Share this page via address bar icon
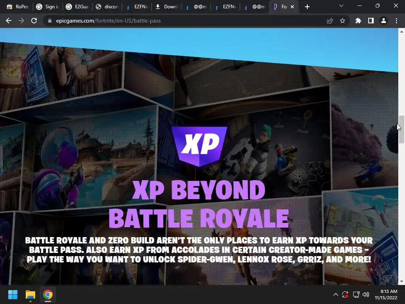This screenshot has height=304, width=405. pos(330,21)
